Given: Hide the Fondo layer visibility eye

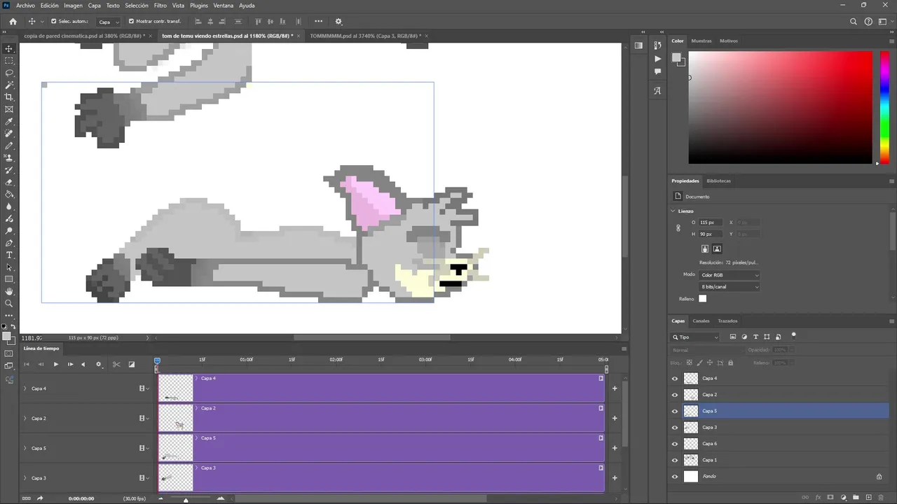Looking at the screenshot, I should (675, 477).
